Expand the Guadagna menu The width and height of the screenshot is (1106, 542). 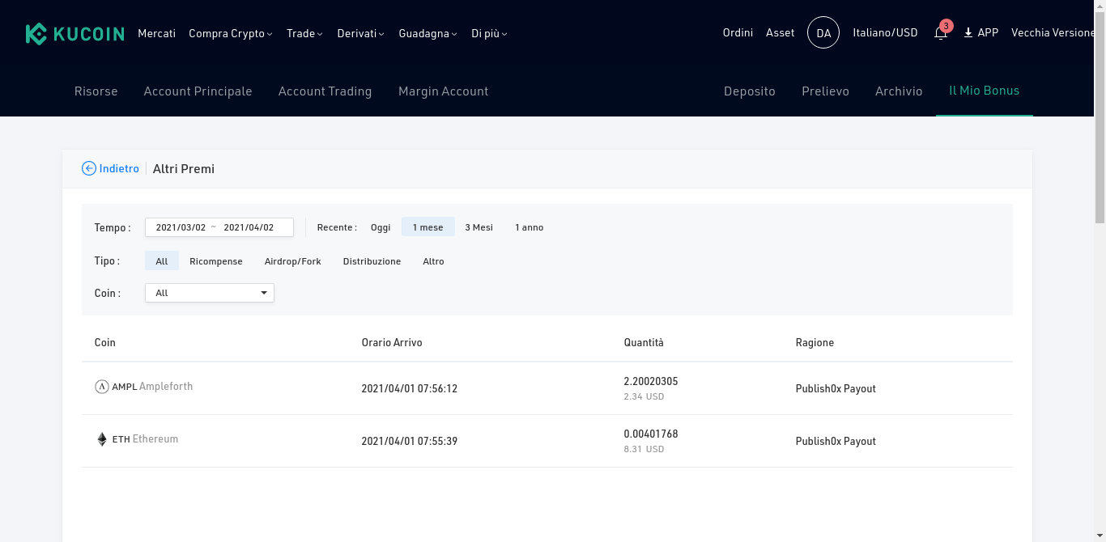pos(428,33)
